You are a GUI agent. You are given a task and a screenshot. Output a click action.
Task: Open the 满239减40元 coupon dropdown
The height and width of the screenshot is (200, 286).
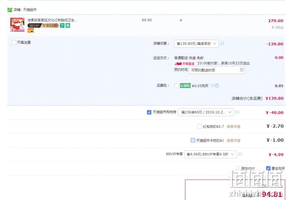pos(206,112)
